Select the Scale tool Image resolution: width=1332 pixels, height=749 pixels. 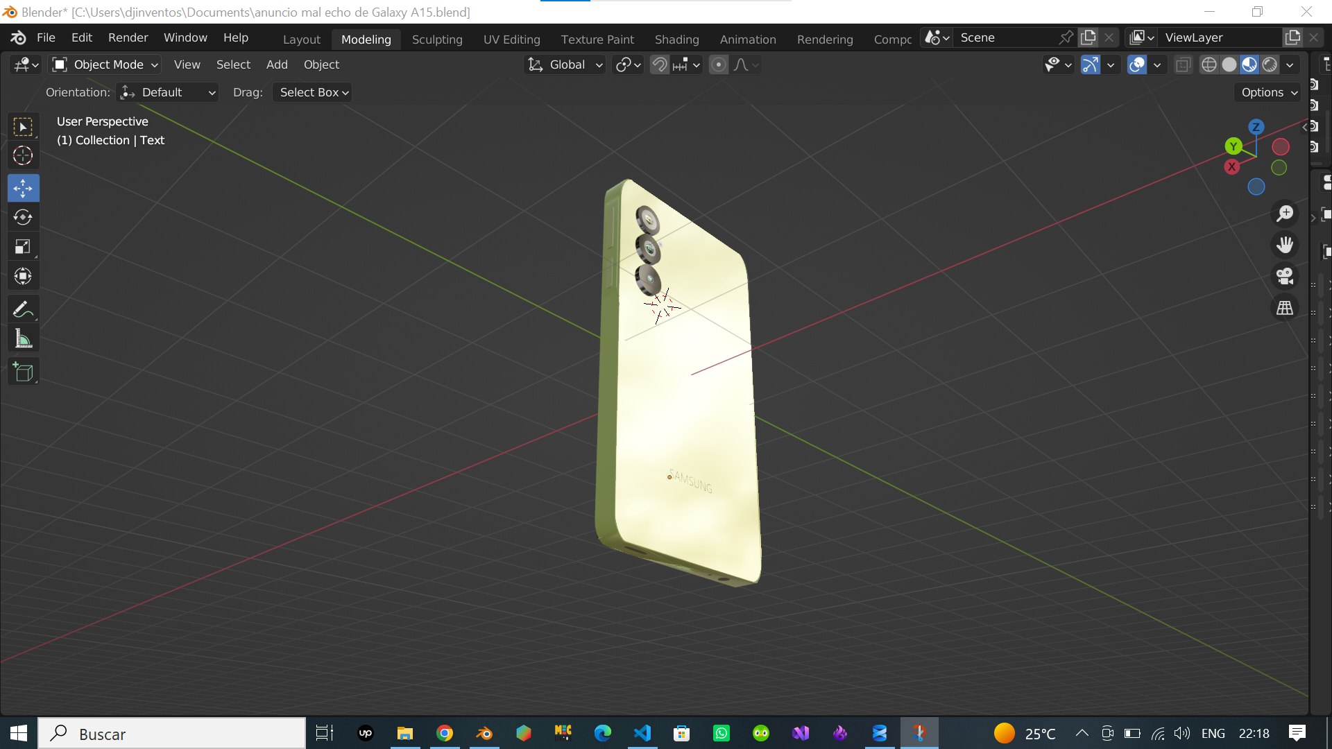point(23,247)
